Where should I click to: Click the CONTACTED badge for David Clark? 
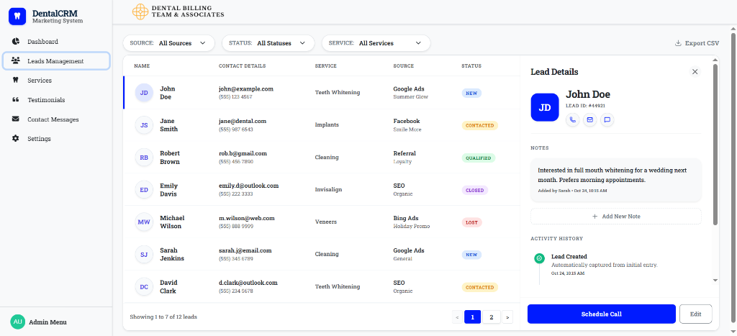tap(480, 287)
